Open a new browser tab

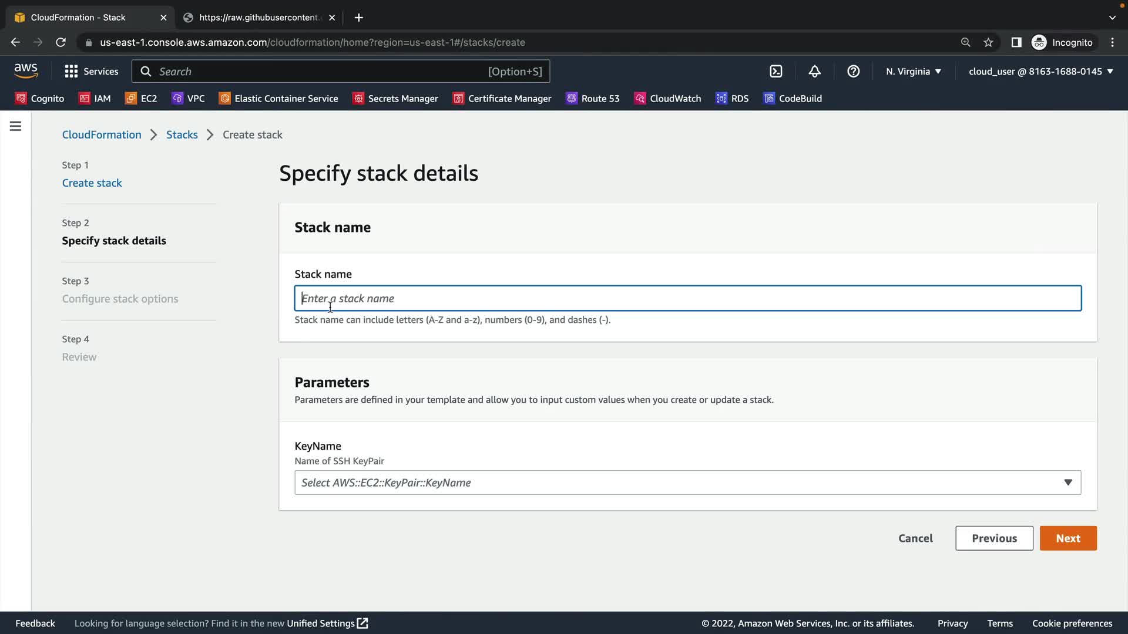[x=359, y=18]
